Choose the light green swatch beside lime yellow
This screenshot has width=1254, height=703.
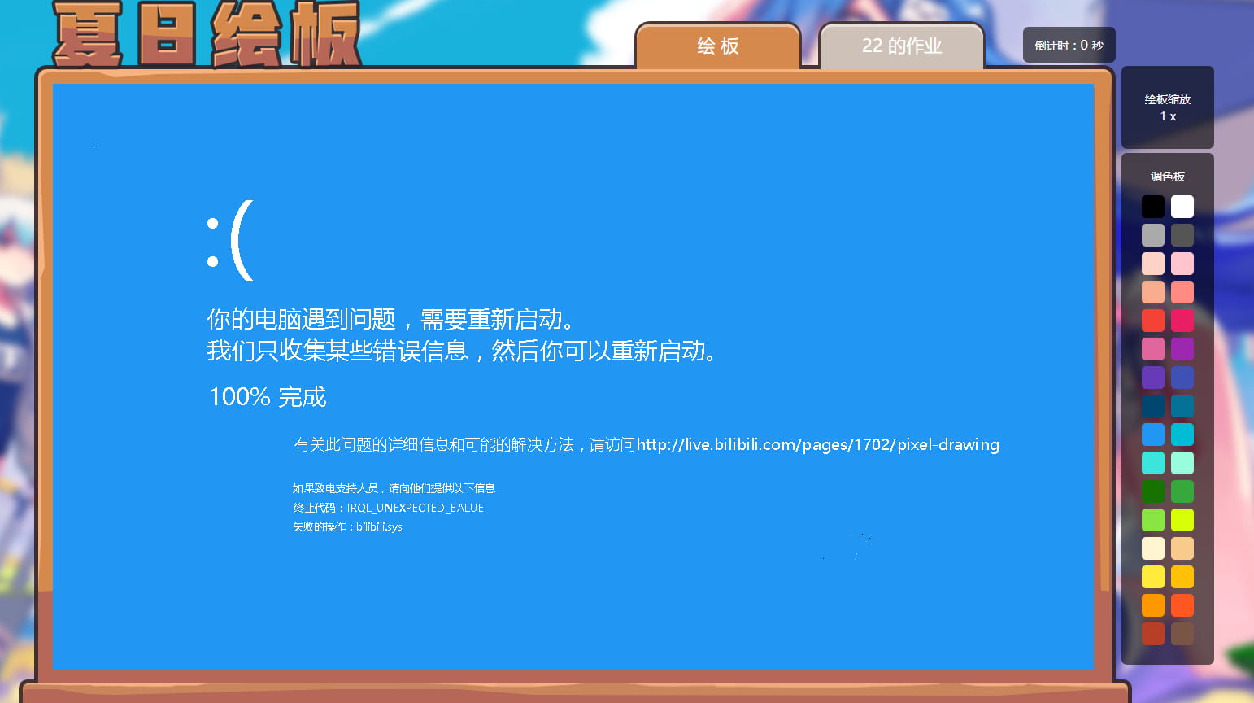pos(1153,520)
